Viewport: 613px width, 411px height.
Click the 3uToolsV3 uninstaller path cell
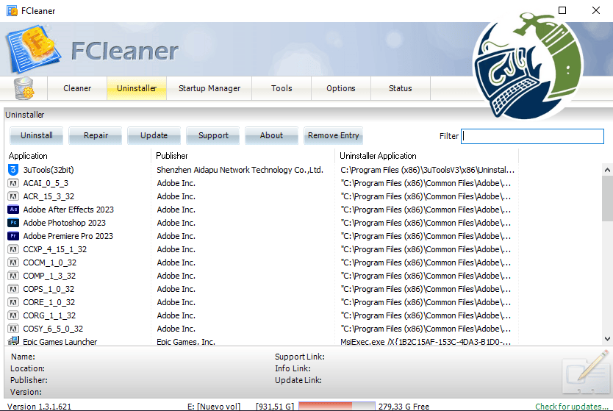coord(427,170)
